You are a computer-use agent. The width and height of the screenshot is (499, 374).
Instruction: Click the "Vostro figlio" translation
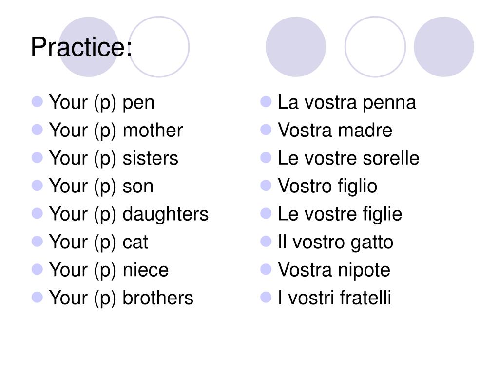click(327, 186)
